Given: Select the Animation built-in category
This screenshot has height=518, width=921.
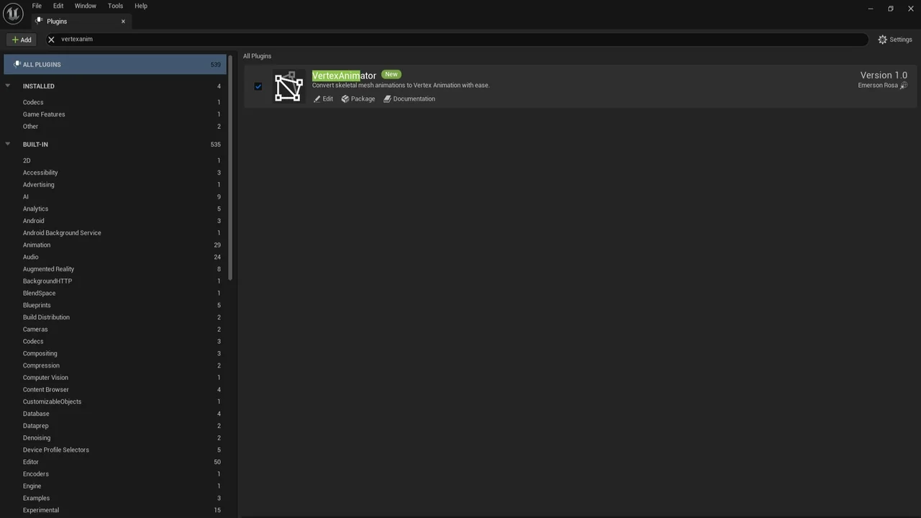Looking at the screenshot, I should coord(37,245).
